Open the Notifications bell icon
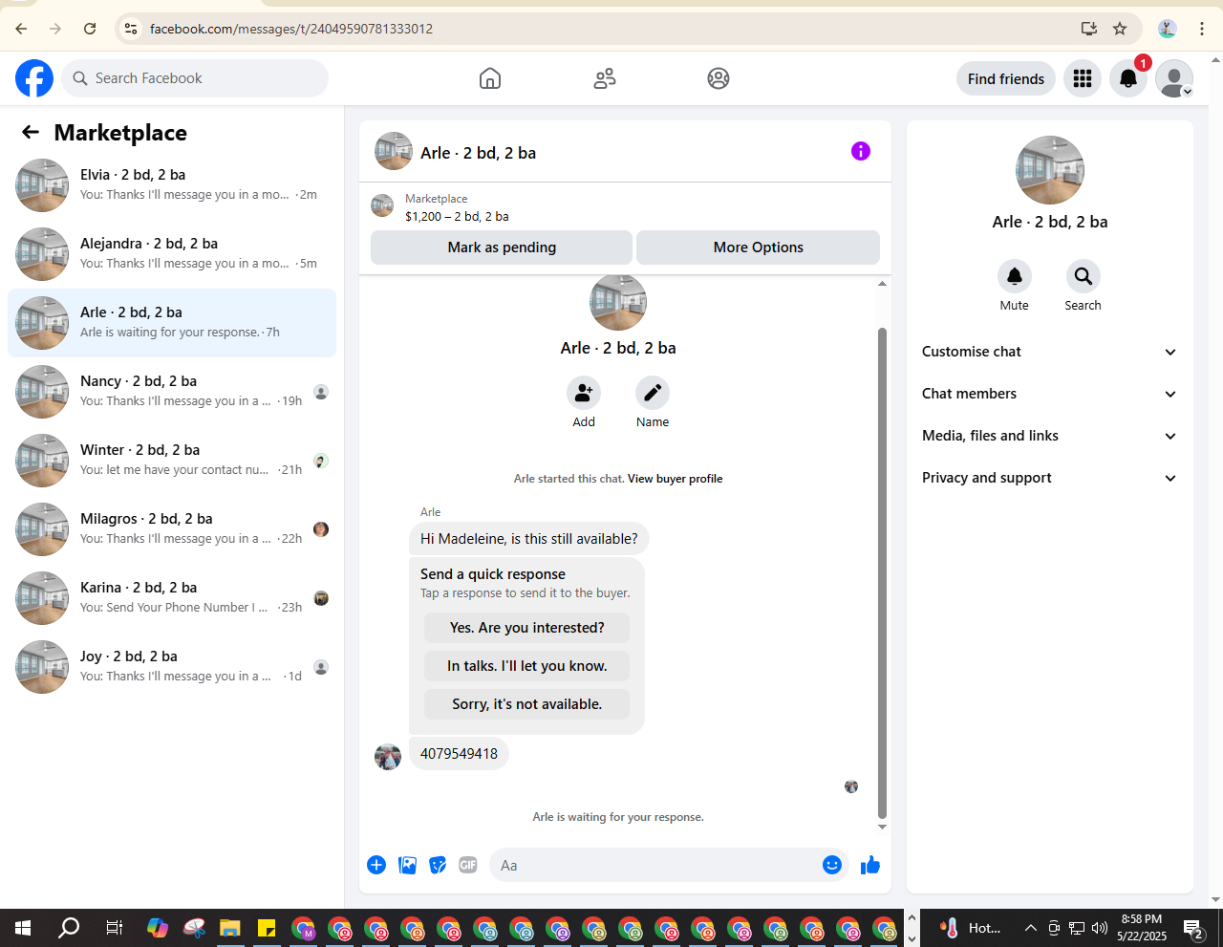This screenshot has height=947, width=1223. (1128, 78)
